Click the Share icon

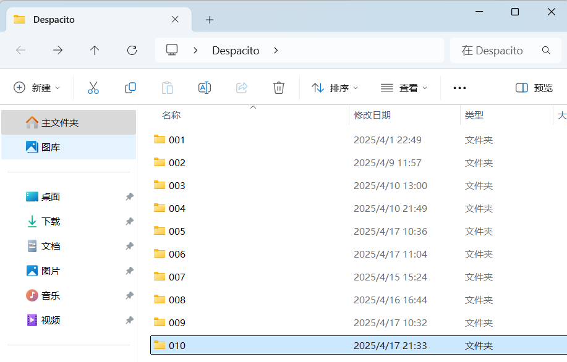[242, 88]
